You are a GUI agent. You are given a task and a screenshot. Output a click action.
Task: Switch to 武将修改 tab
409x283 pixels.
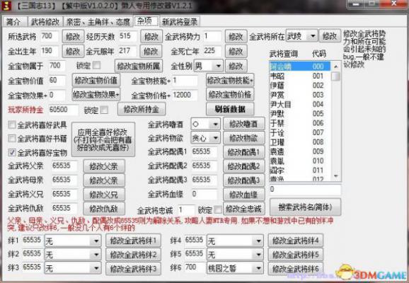pyautogui.click(x=45, y=22)
